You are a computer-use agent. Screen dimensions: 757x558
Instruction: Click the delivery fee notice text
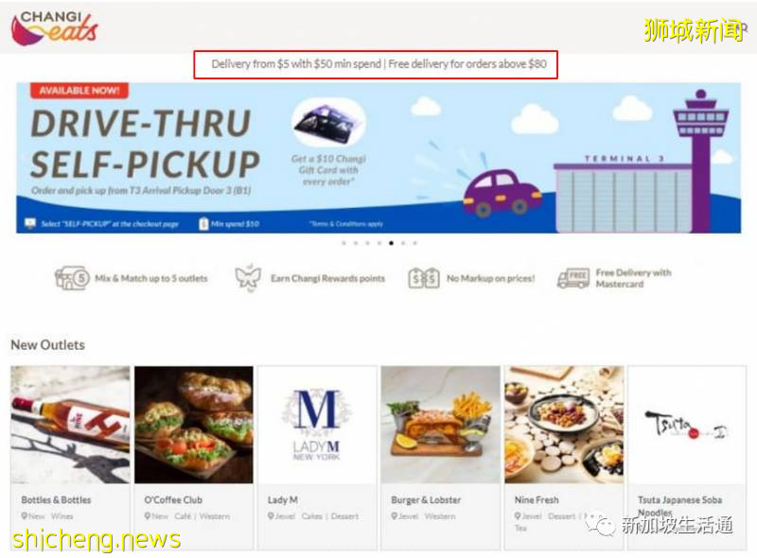click(379, 63)
